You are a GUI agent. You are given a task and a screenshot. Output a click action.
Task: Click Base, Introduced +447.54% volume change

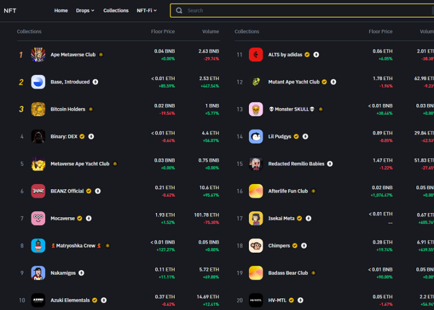(210, 86)
